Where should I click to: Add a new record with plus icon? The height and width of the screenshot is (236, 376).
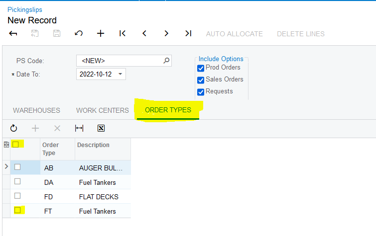(101, 33)
